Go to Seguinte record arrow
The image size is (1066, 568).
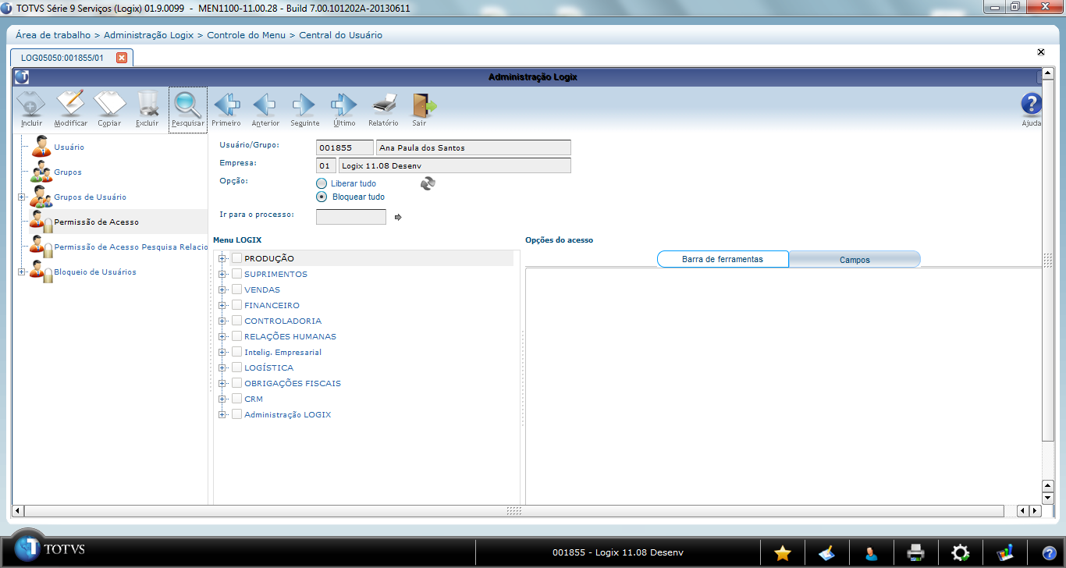(304, 108)
